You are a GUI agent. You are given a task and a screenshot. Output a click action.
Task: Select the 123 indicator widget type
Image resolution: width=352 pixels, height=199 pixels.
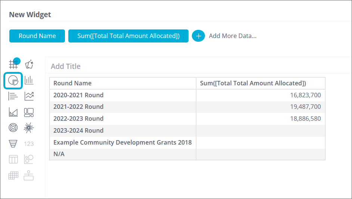29,143
